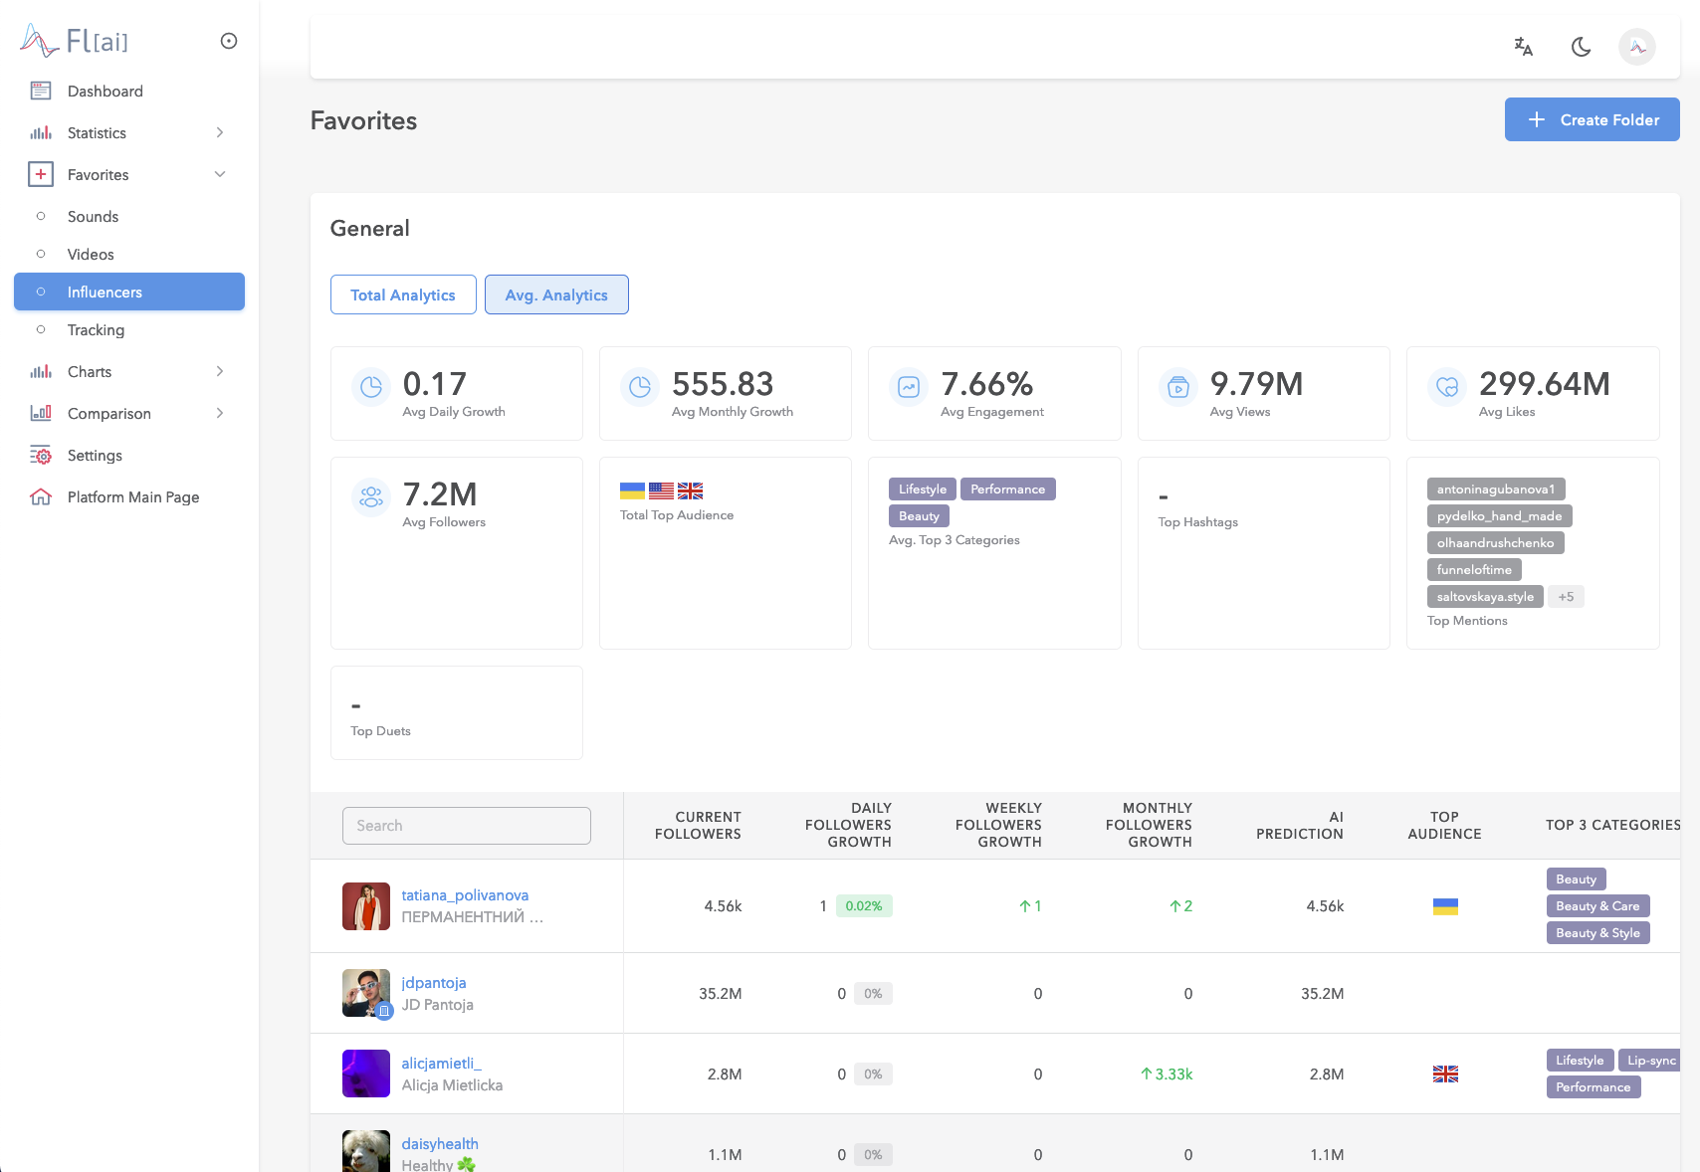The width and height of the screenshot is (1700, 1172).
Task: Click the +5 more mentions badge
Action: (x=1566, y=597)
